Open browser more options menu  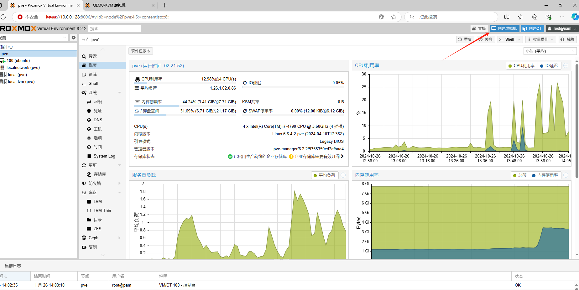tap(562, 17)
